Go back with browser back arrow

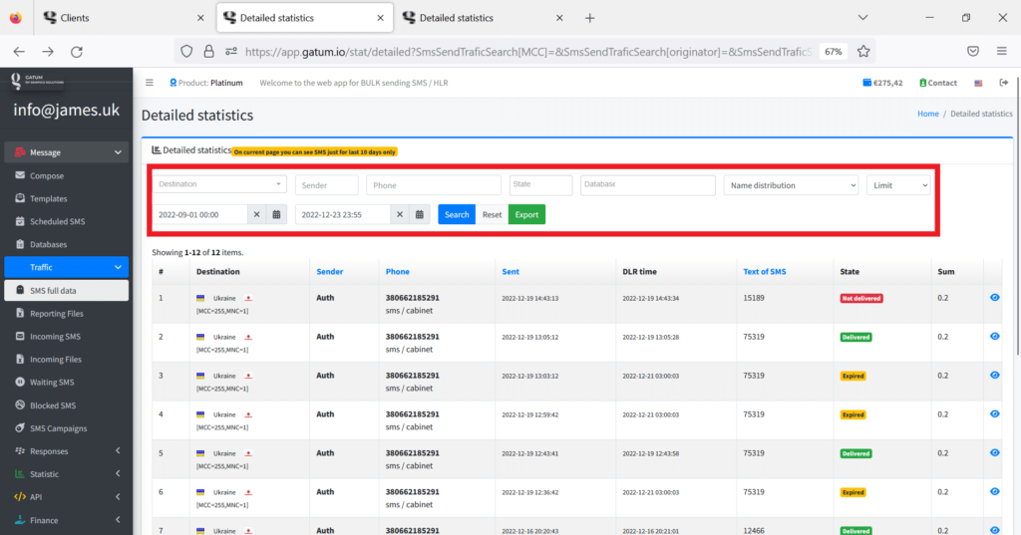(x=19, y=52)
